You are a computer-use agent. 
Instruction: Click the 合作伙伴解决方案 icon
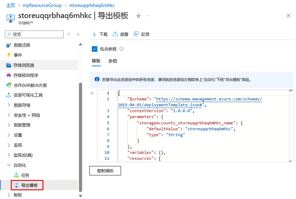point(9,85)
